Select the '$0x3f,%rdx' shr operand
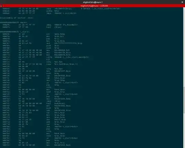The image size is (185, 148). click(x=60, y=120)
